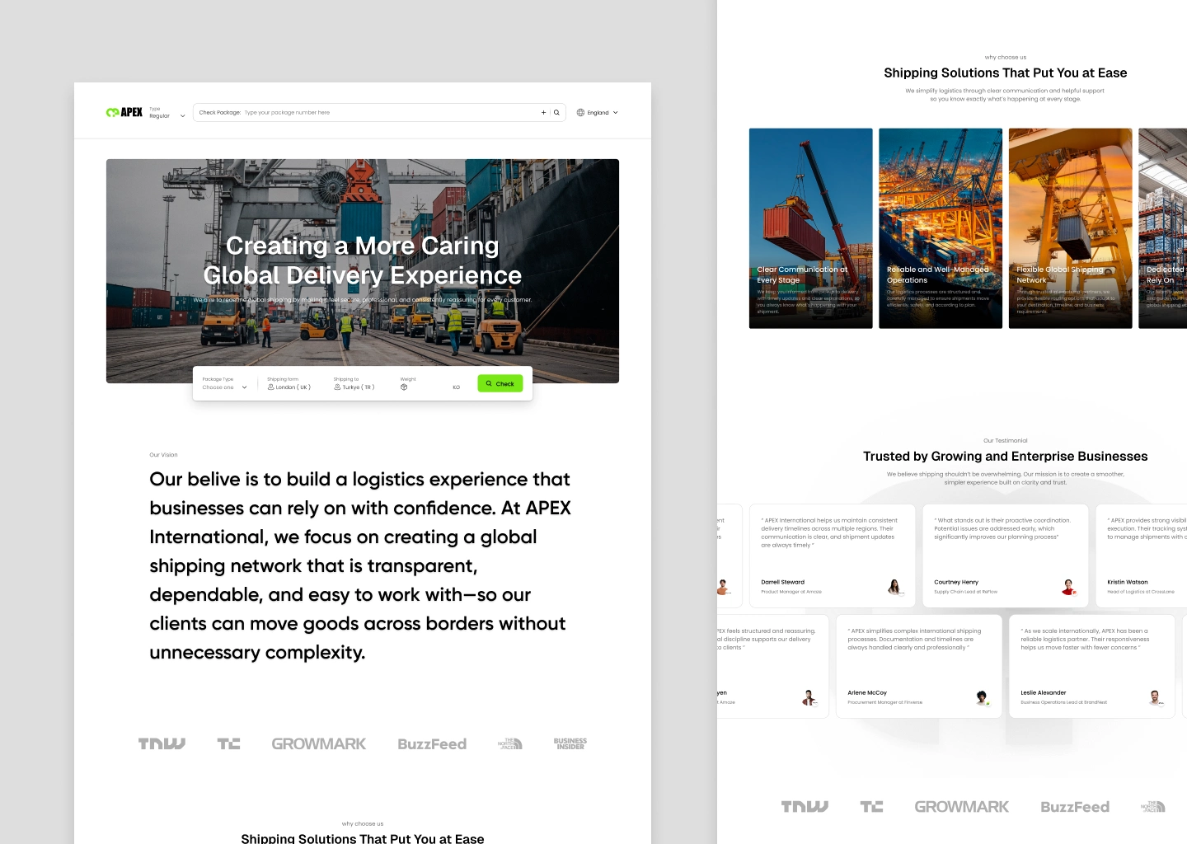
Task: Click Arlene McCoy's avatar in the testimonial card
Action: coord(982,697)
